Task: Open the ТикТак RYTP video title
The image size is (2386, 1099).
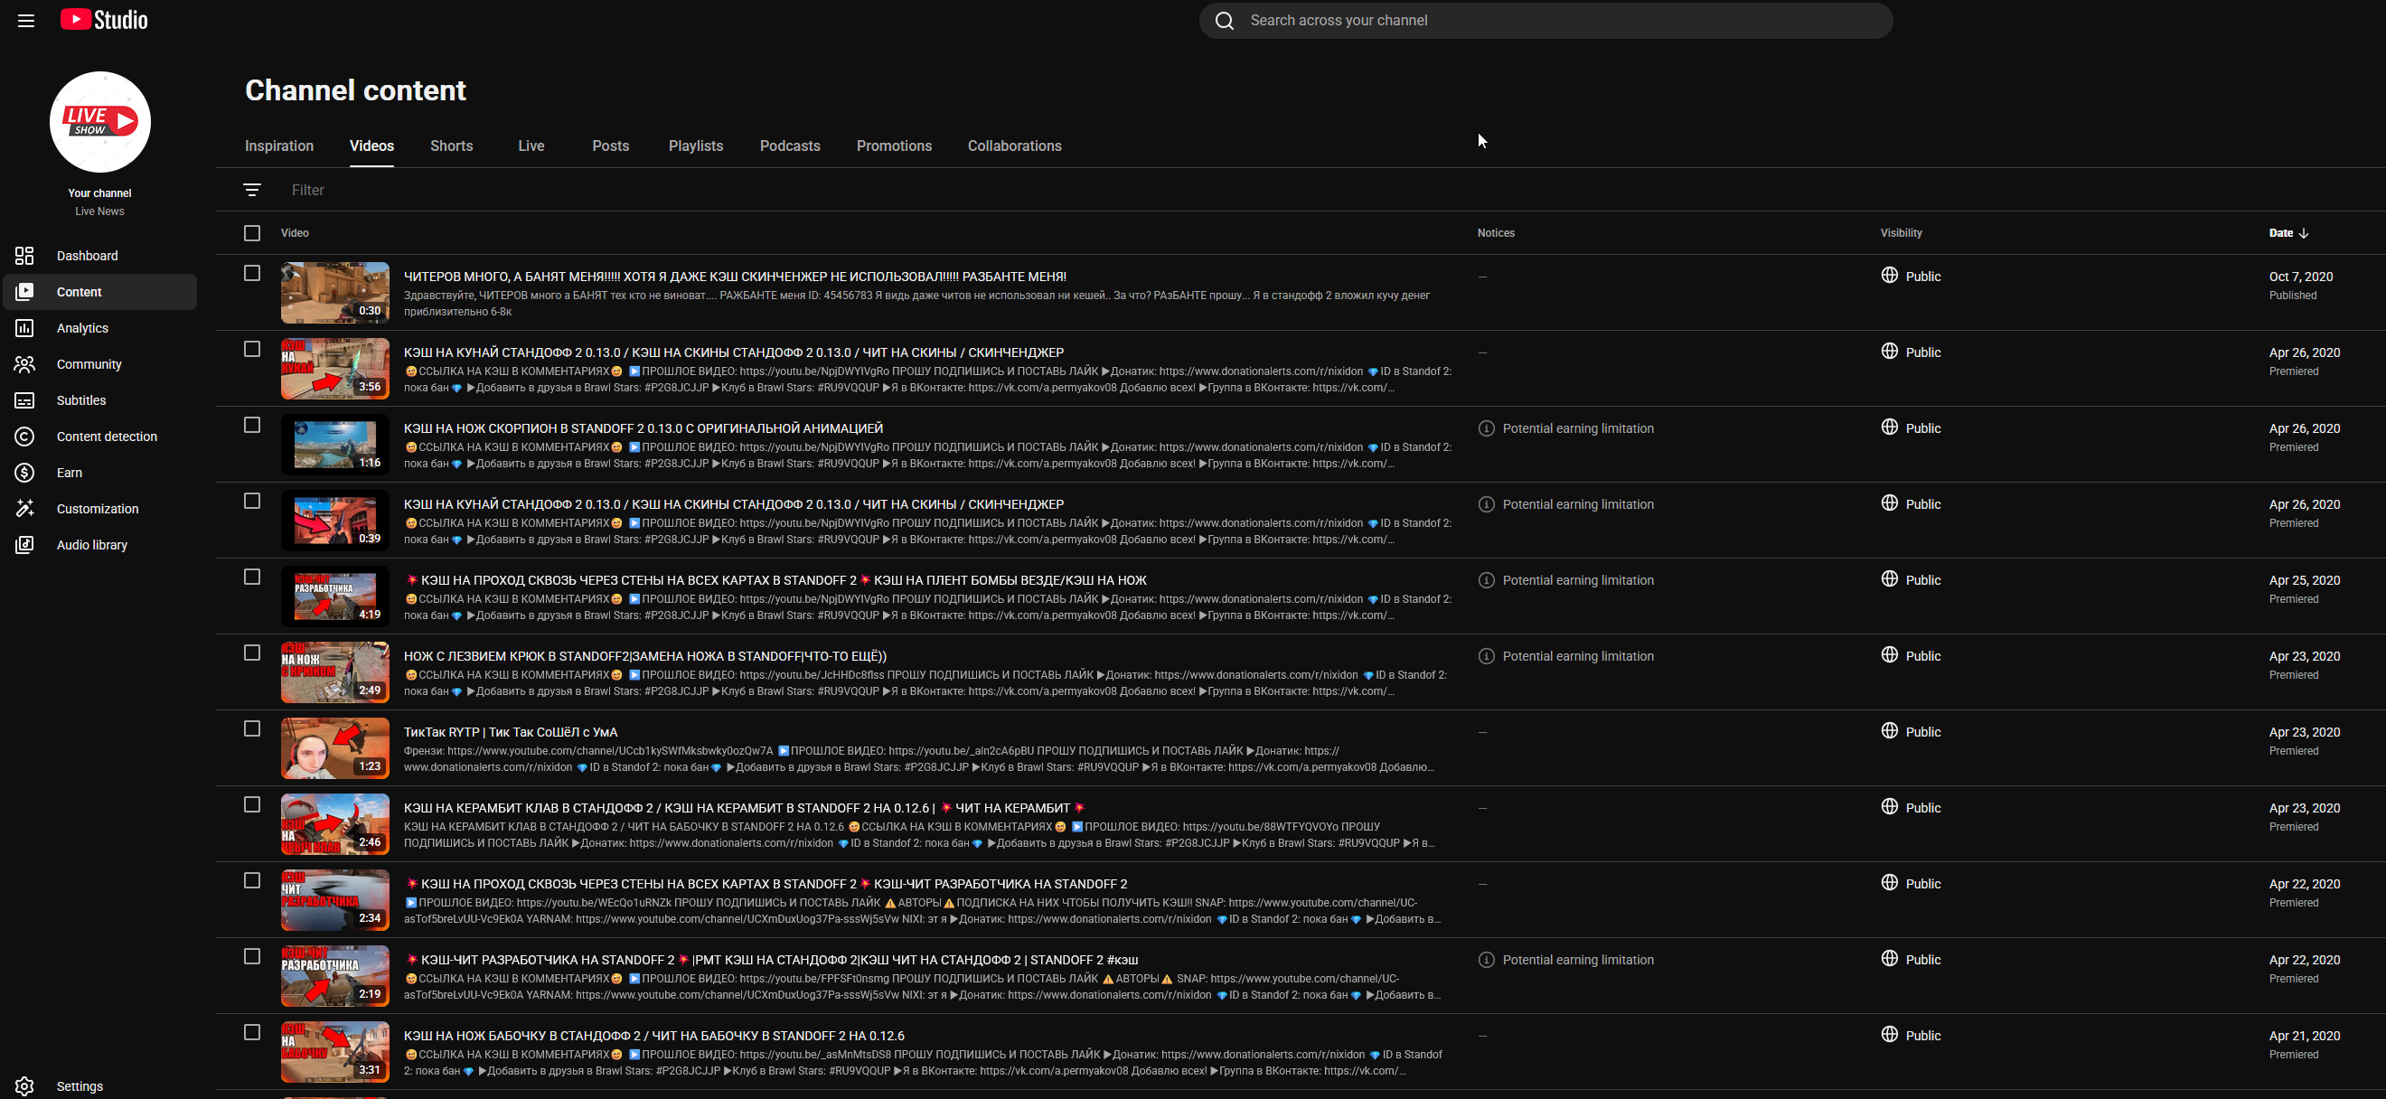Action: click(511, 732)
